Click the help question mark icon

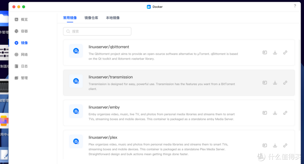[295, 6]
